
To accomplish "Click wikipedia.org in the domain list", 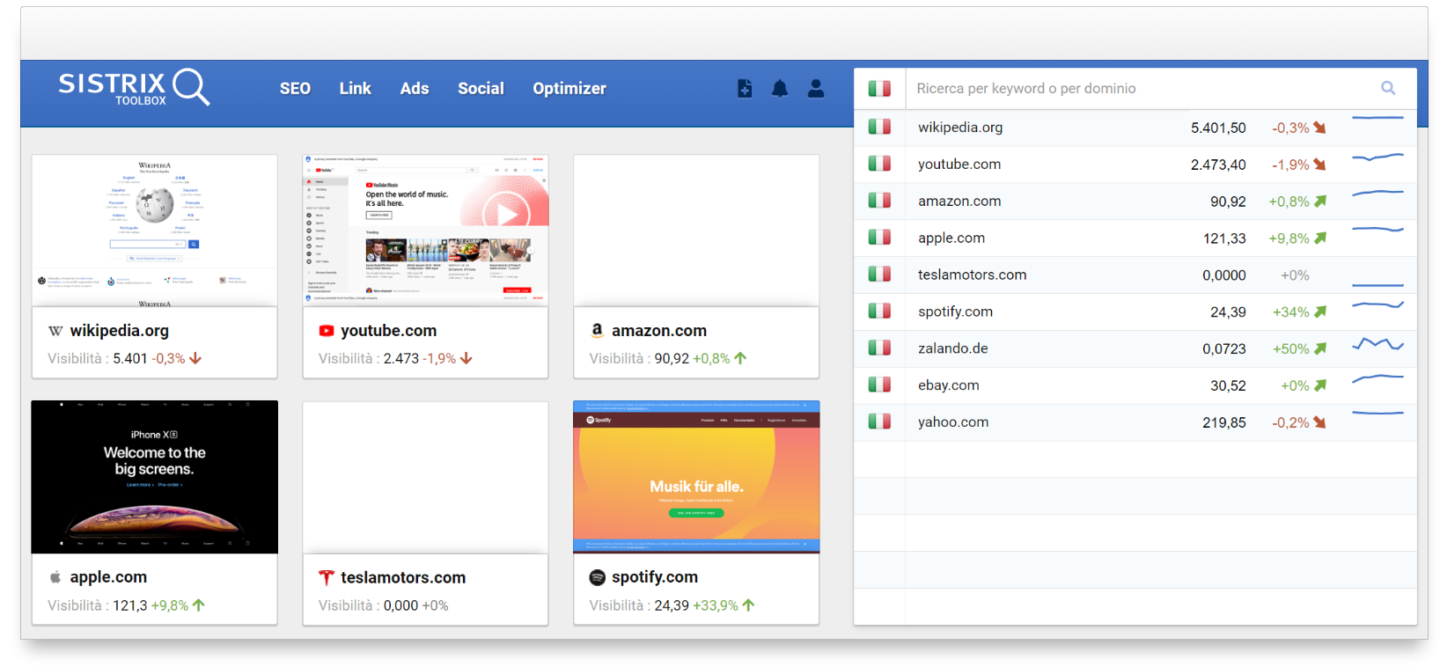I will click(x=960, y=128).
